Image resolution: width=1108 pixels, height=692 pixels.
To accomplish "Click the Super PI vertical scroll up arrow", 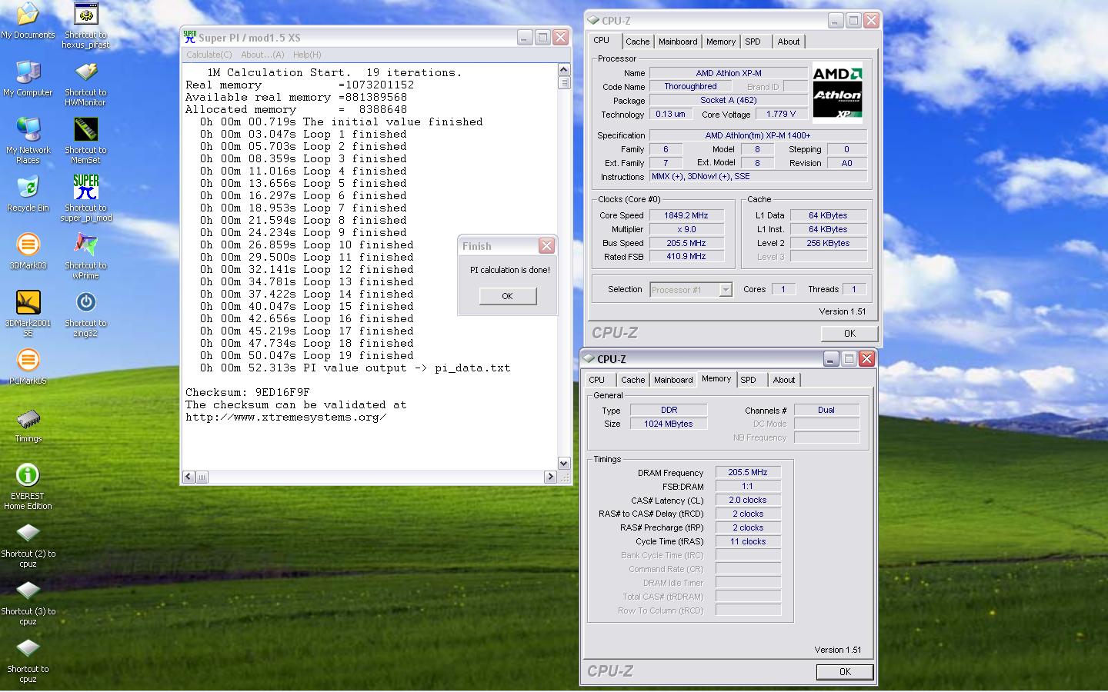I will pyautogui.click(x=564, y=70).
